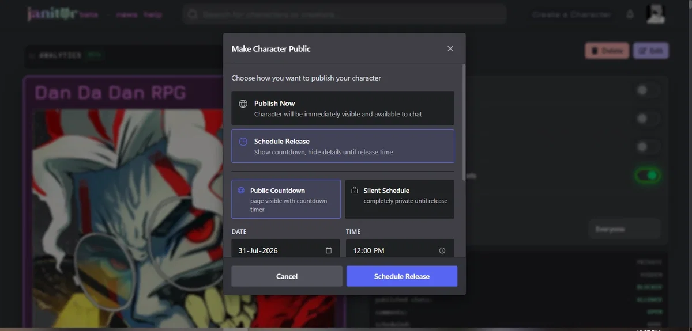Open the news link in the header

click(x=126, y=15)
